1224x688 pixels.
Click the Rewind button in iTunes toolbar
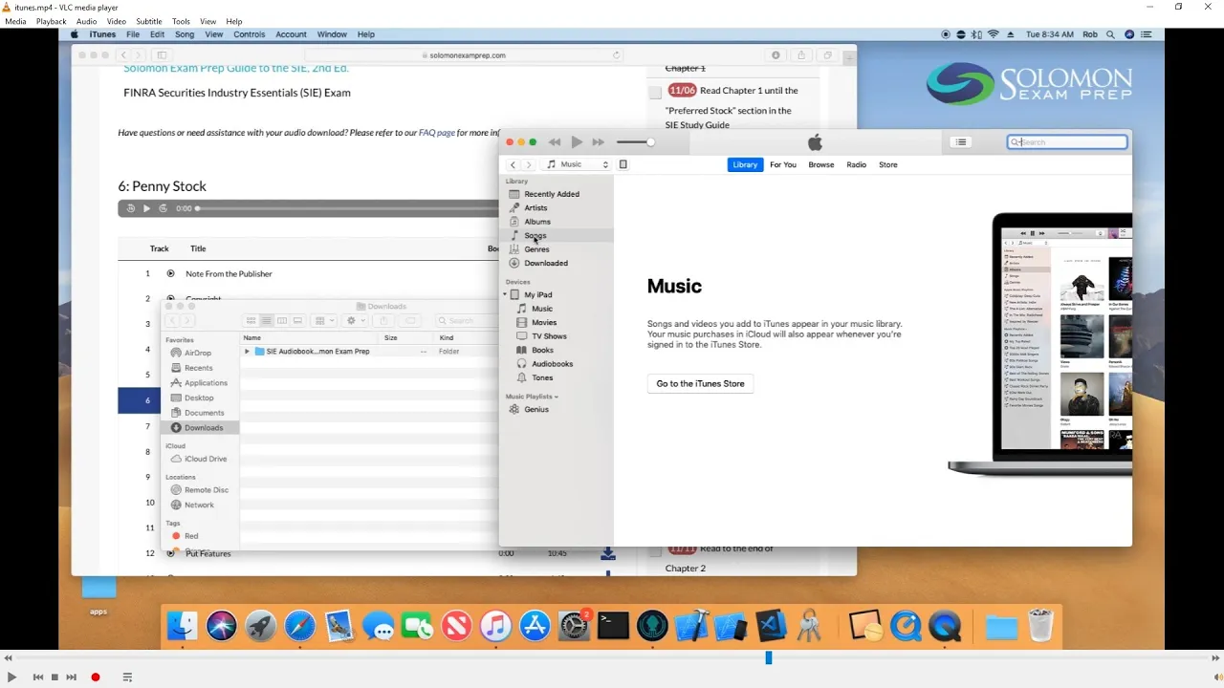pos(555,142)
